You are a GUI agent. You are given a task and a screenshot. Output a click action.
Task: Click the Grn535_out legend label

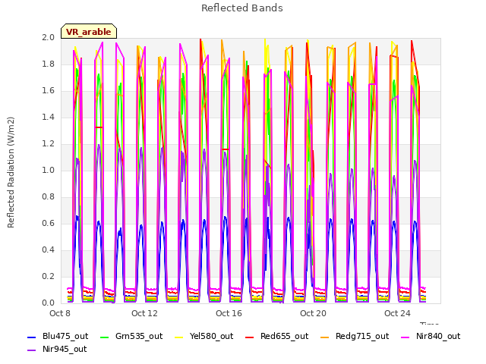[139, 336]
